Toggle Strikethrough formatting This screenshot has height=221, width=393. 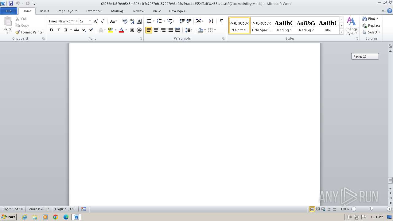click(x=77, y=30)
